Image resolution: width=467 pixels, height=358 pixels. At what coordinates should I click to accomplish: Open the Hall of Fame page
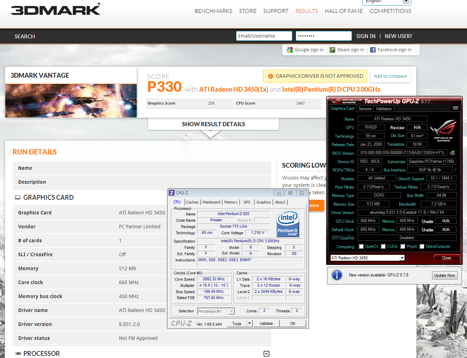(344, 11)
